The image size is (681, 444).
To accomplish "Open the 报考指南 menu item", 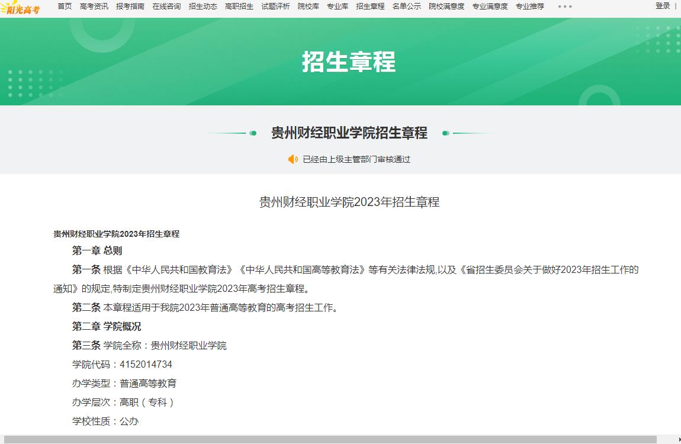I will [x=130, y=7].
